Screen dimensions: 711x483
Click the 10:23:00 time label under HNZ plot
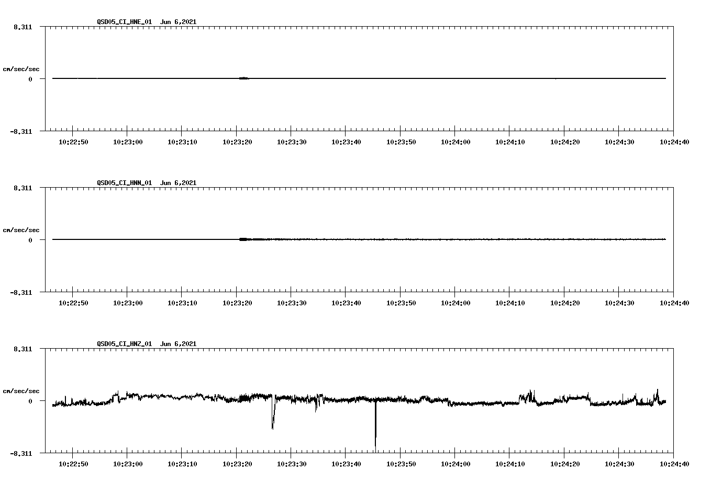click(127, 464)
